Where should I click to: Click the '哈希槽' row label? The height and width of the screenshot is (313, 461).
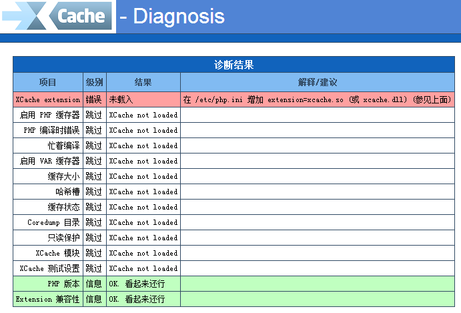pos(67,192)
